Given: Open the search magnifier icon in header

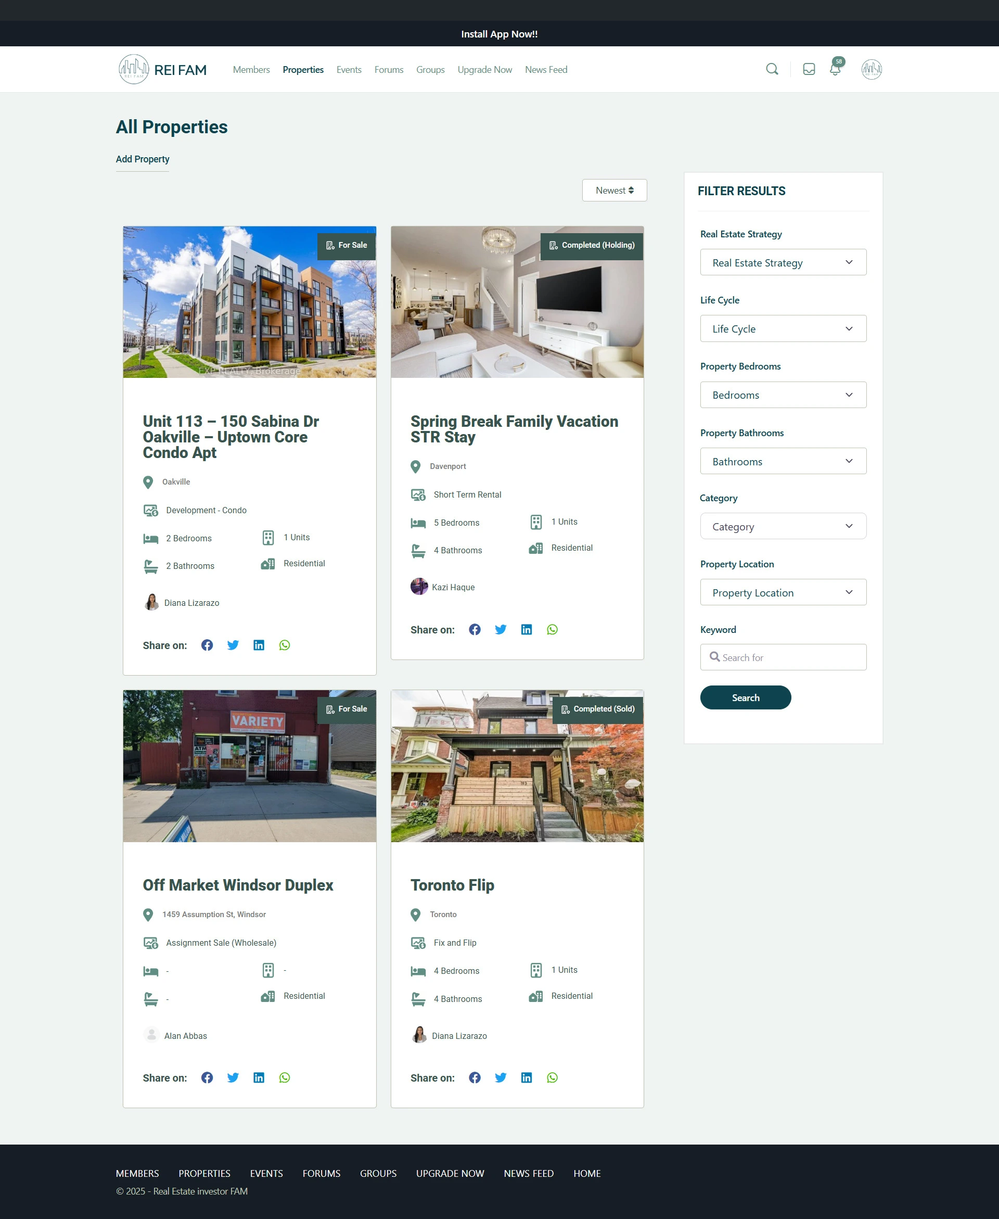Looking at the screenshot, I should pyautogui.click(x=772, y=69).
